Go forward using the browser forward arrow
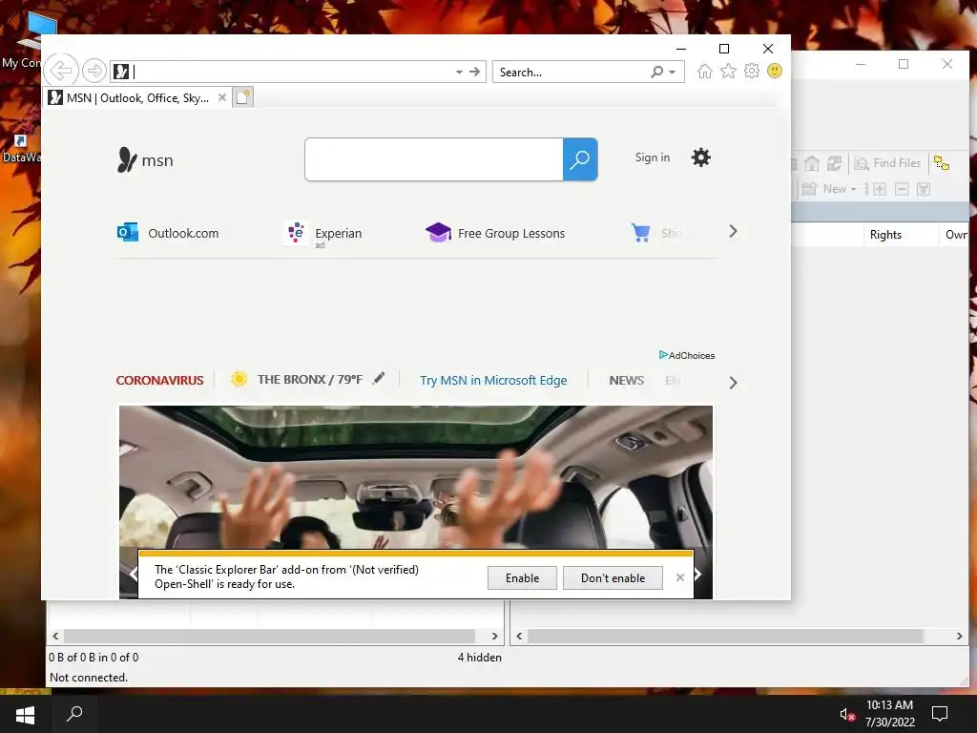The height and width of the screenshot is (733, 977). point(94,71)
